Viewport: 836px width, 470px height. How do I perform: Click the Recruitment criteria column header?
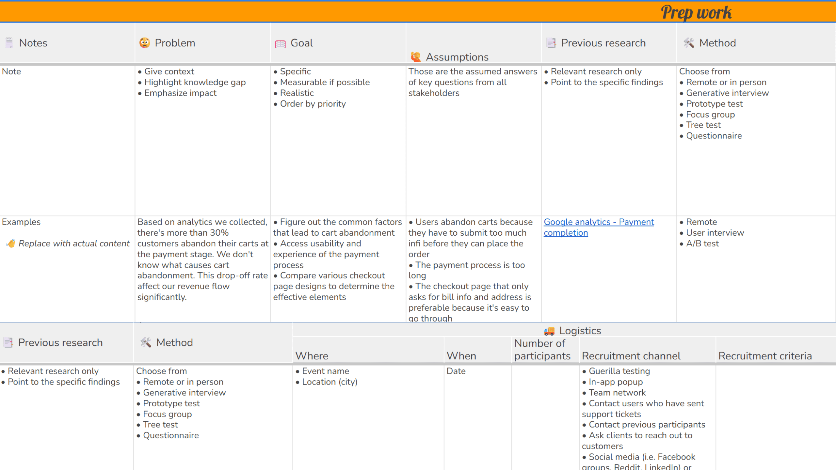pyautogui.click(x=765, y=355)
